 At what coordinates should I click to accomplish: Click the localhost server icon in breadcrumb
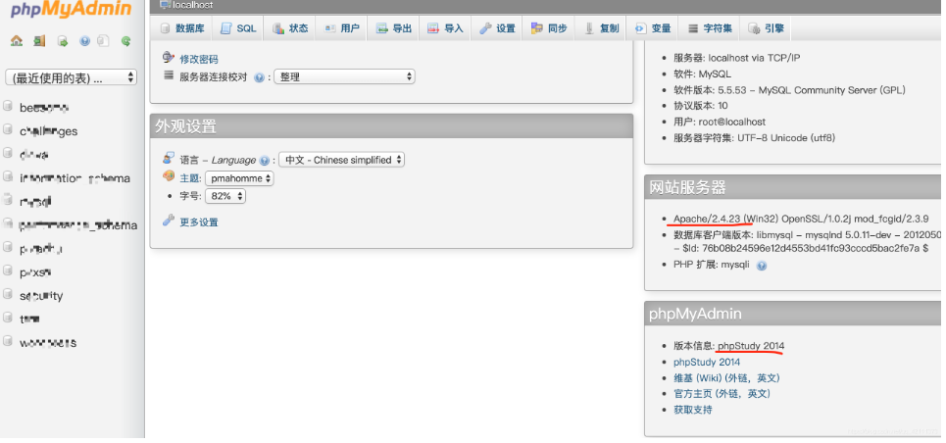click(165, 5)
